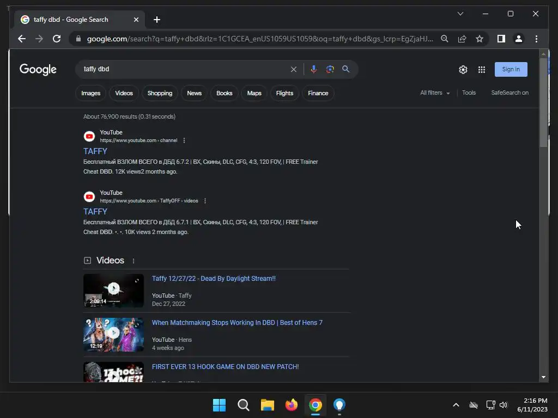This screenshot has height=418, width=558.
Task: Open a new browser tab
Action: coord(157,20)
